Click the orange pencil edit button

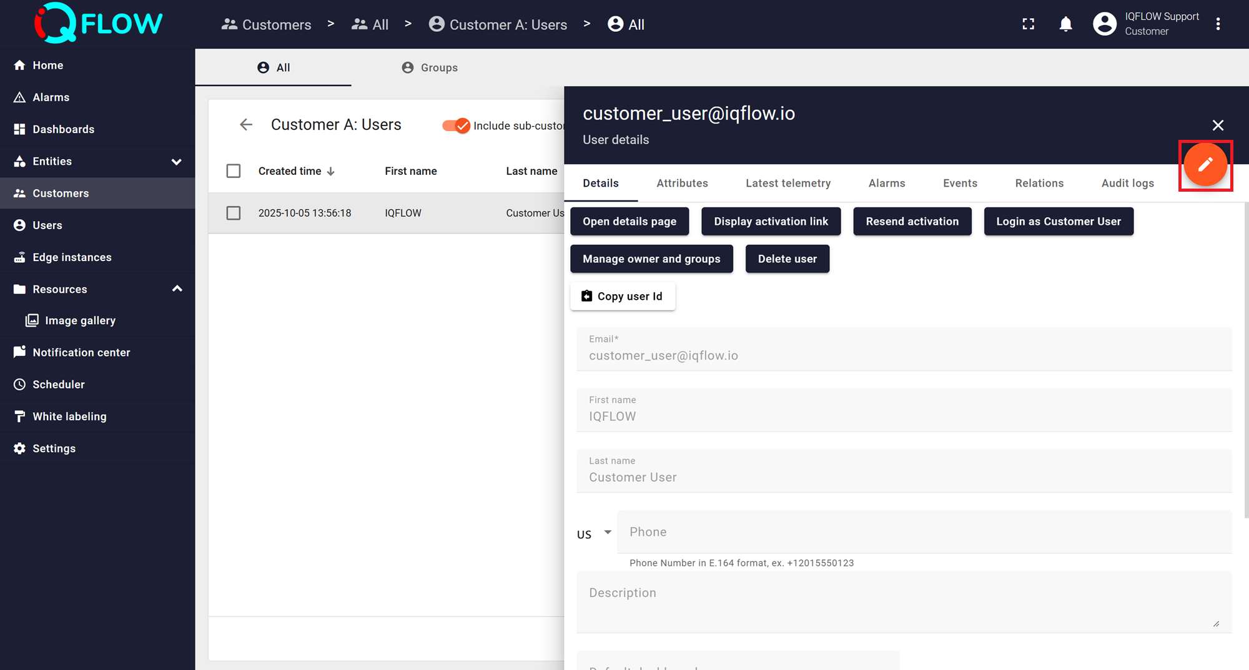click(x=1205, y=165)
